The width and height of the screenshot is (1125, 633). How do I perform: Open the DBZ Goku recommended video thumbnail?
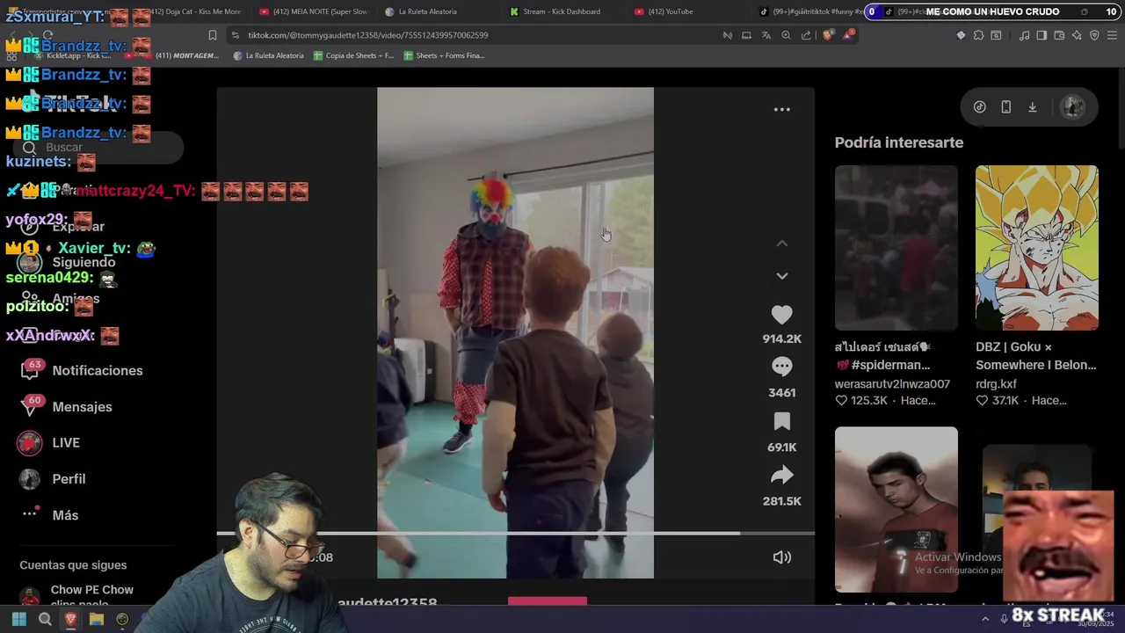pos(1036,248)
